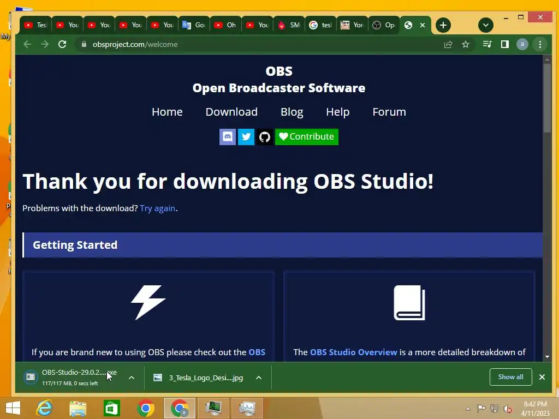
Task: Open the Task Manager taskbar icon
Action: pyautogui.click(x=213, y=408)
